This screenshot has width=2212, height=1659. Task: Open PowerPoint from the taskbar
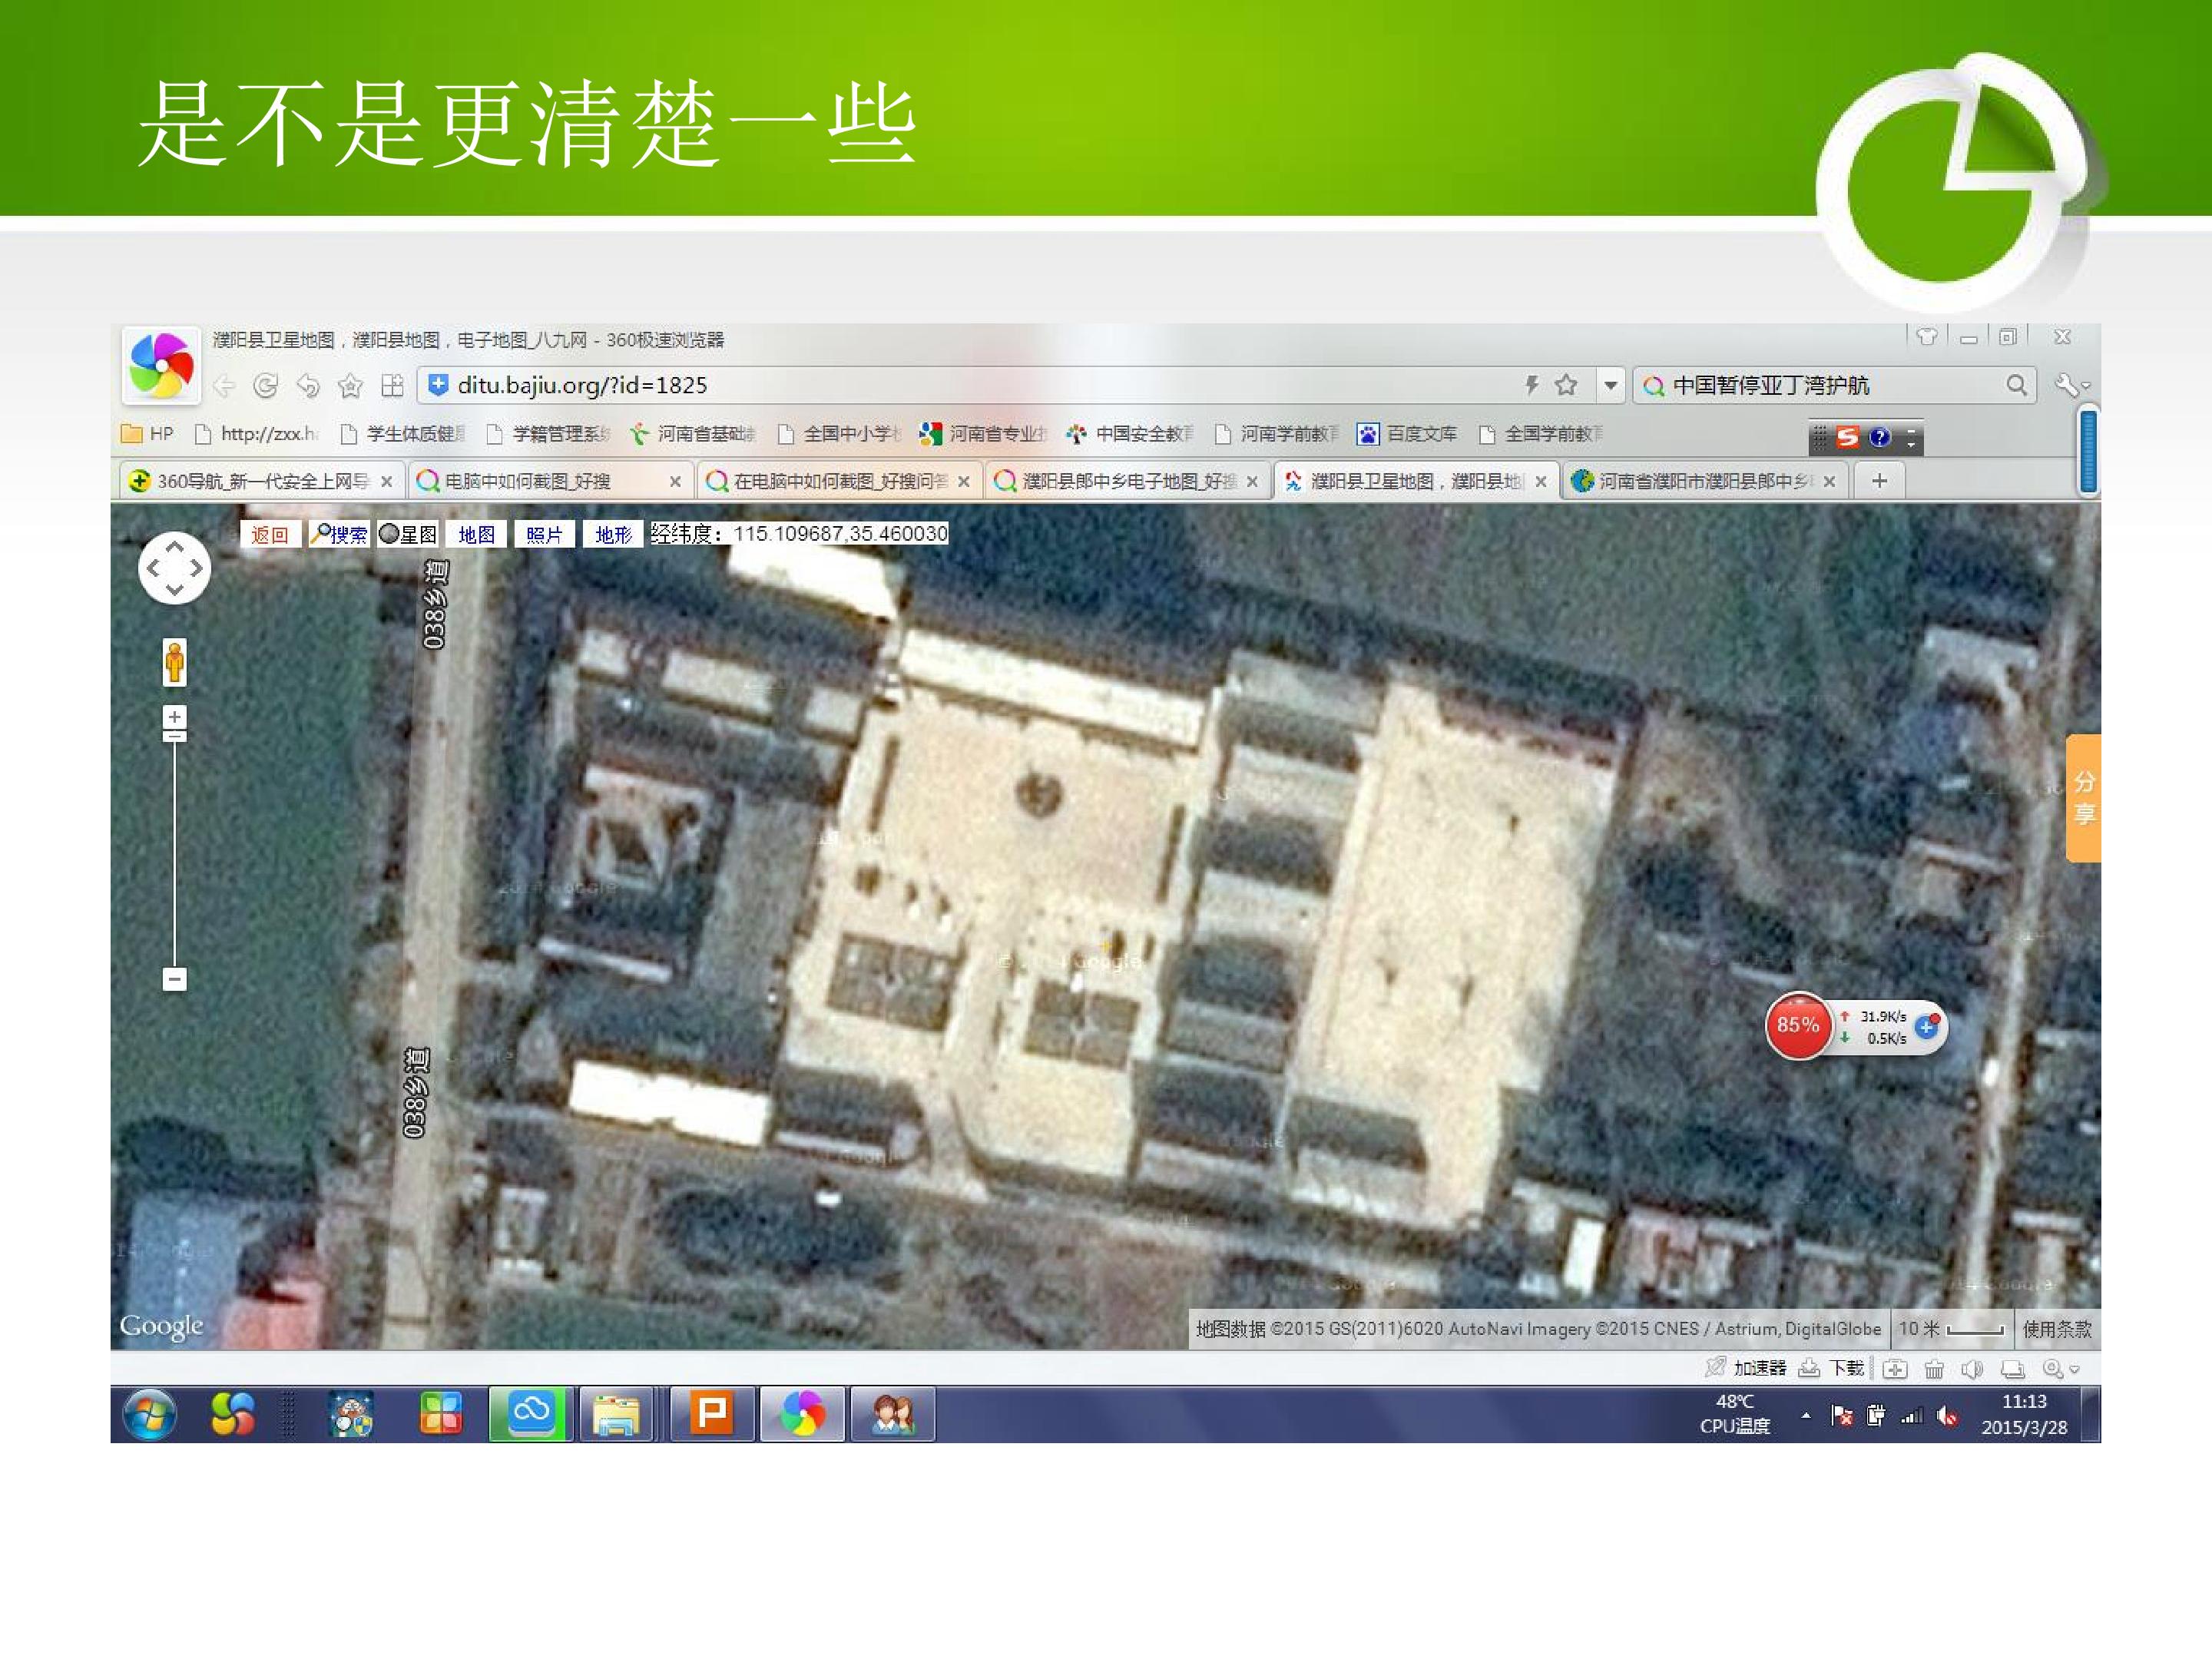pos(711,1414)
